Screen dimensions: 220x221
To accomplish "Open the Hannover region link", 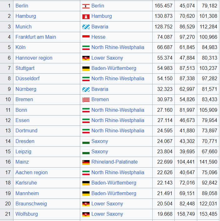I will click(34, 58).
